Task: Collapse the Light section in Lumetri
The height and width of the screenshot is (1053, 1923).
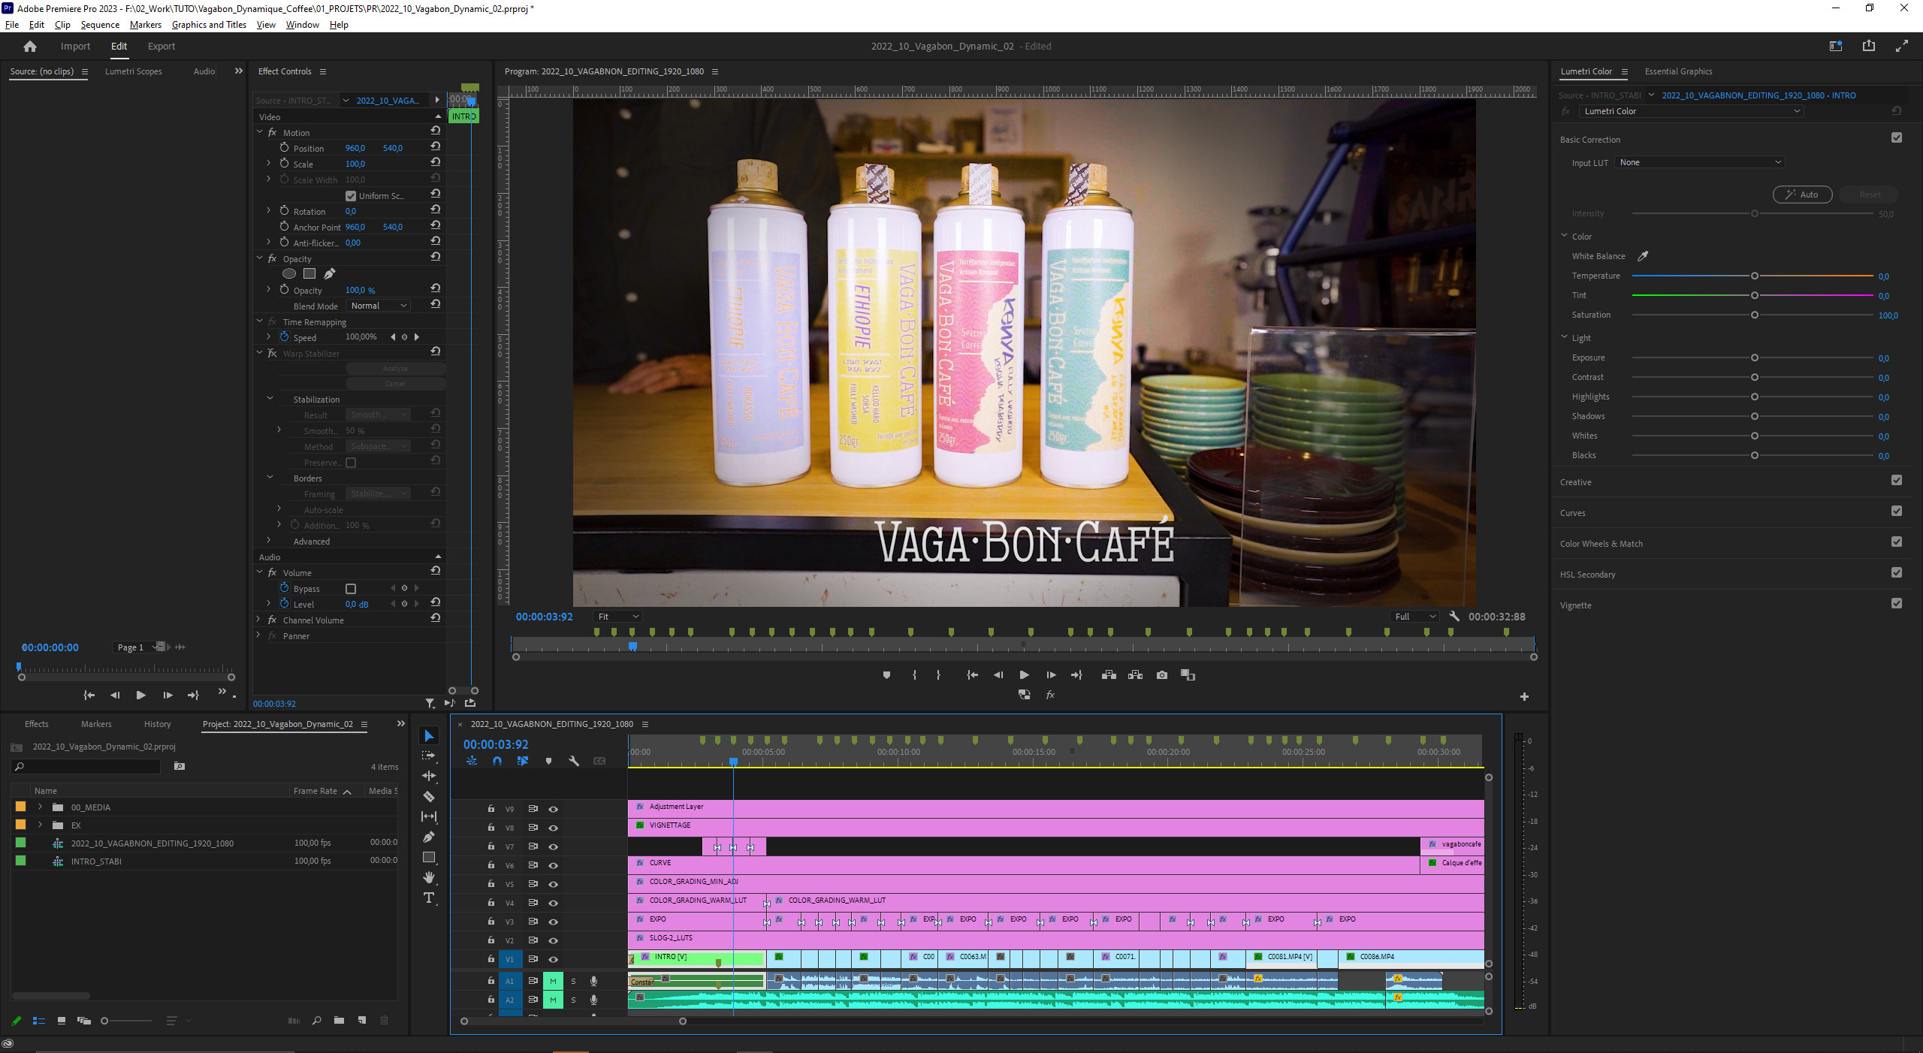Action: pos(1565,338)
